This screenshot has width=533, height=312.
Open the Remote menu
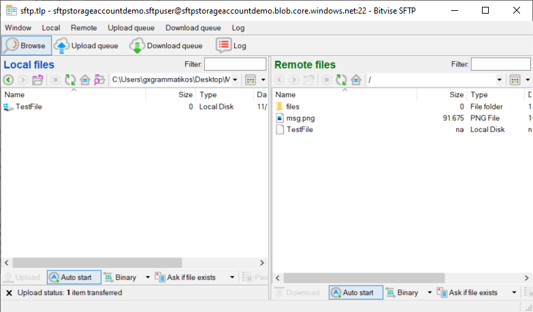[84, 28]
